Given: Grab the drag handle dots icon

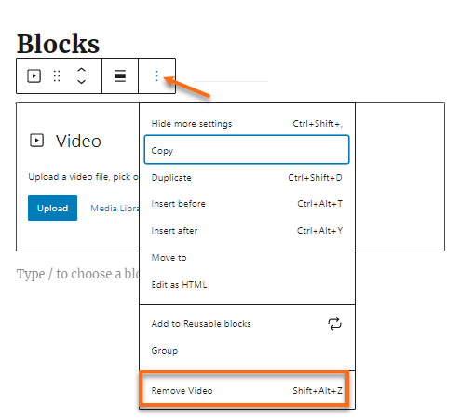Looking at the screenshot, I should pyautogui.click(x=57, y=76).
